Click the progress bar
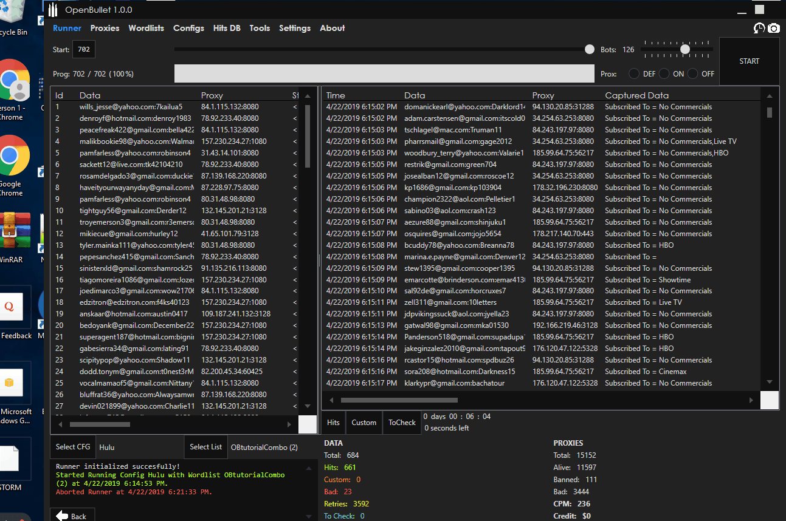This screenshot has height=521, width=786. pyautogui.click(x=384, y=73)
